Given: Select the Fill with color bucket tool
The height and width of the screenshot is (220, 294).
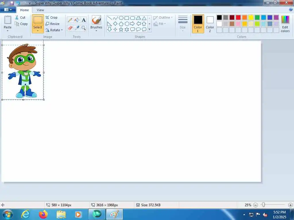Looking at the screenshot, I should [77, 20].
